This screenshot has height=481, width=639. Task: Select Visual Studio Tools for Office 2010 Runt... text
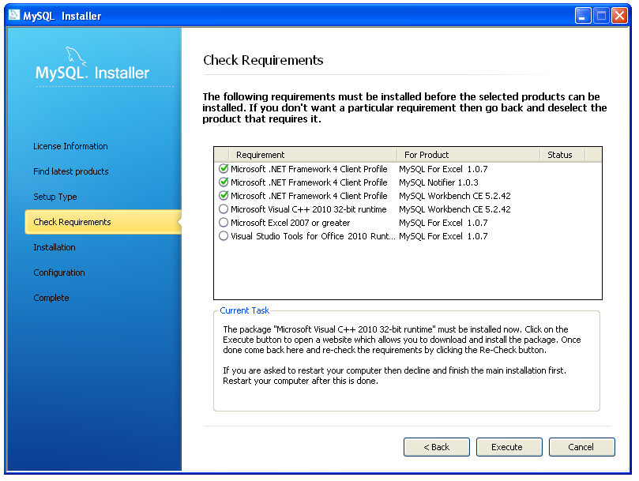(313, 236)
